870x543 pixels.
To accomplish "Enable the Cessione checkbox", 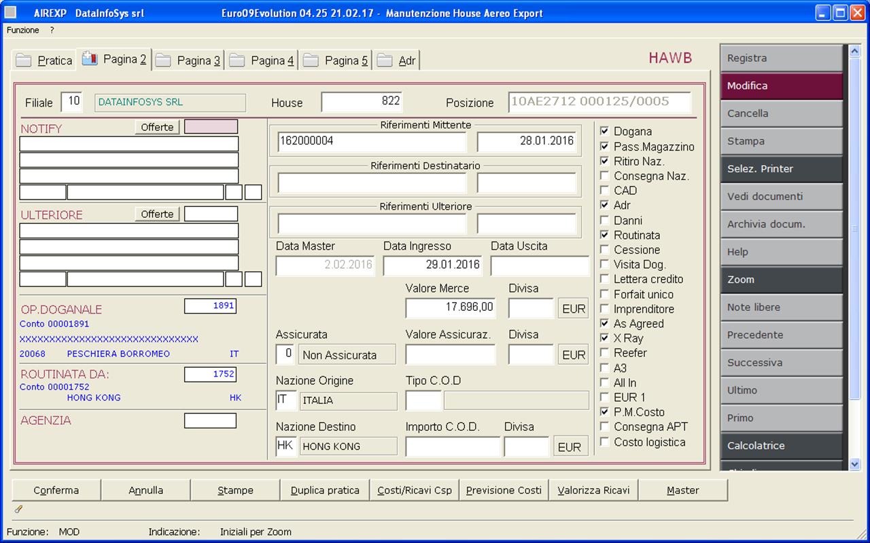I will (x=605, y=250).
